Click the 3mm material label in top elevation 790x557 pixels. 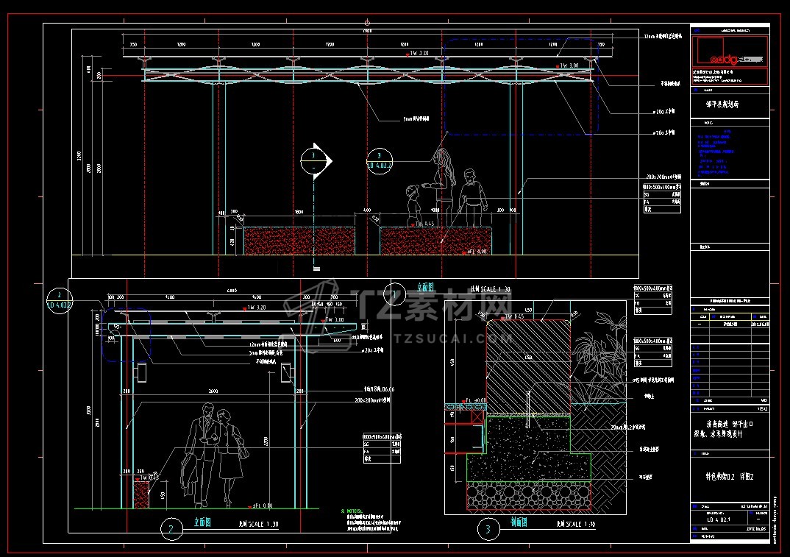click(x=416, y=119)
